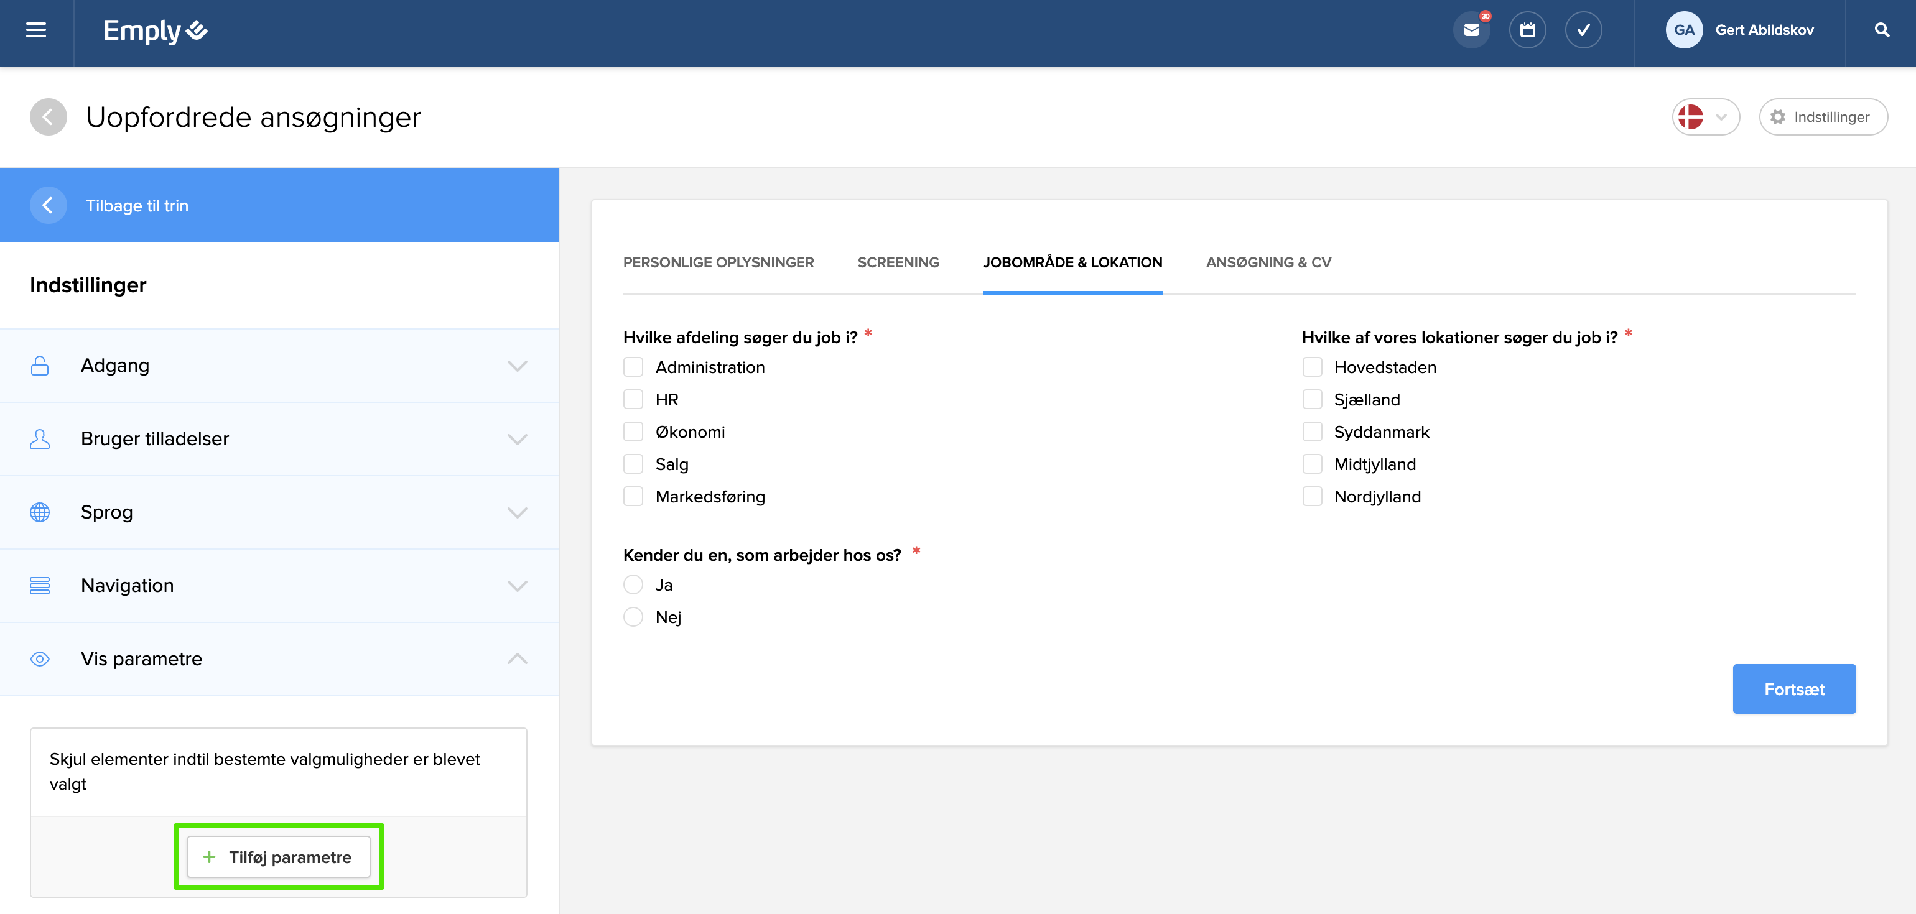Viewport: 1916px width, 914px height.
Task: Check the Syddanmark location checkbox
Action: (1312, 432)
